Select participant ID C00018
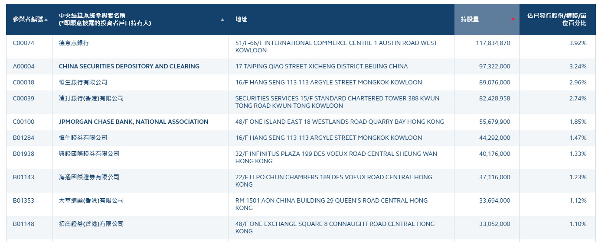The height and width of the screenshot is (242, 598). (23, 82)
